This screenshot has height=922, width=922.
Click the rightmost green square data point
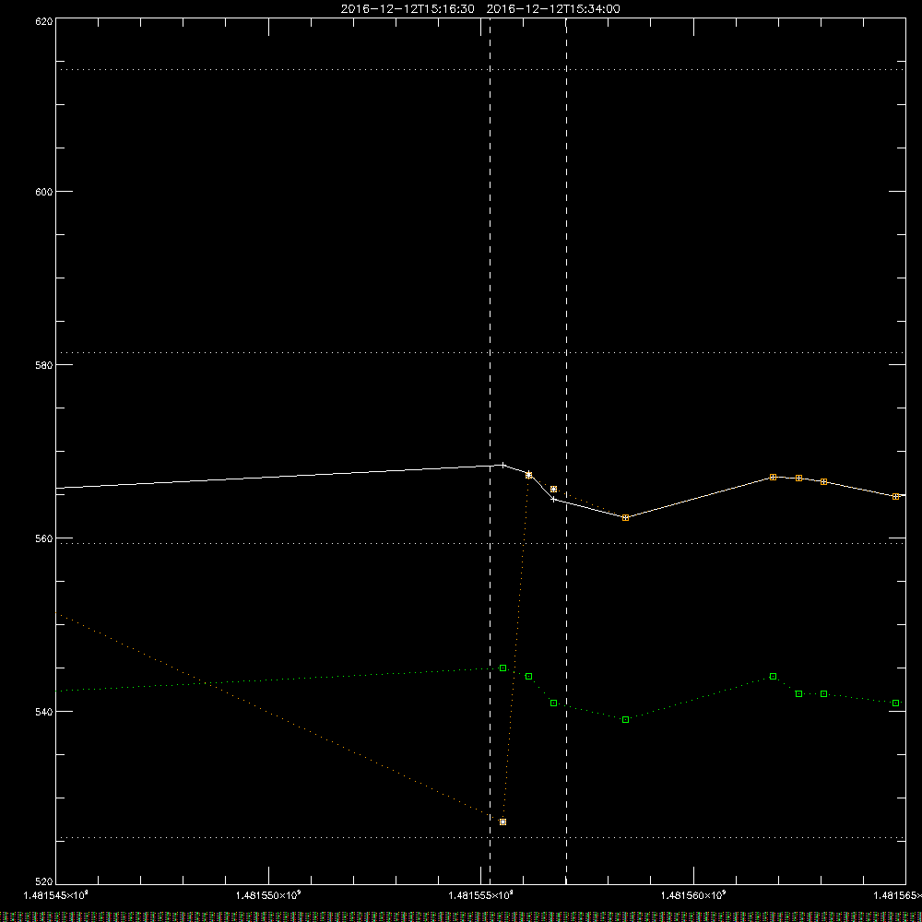coord(895,703)
